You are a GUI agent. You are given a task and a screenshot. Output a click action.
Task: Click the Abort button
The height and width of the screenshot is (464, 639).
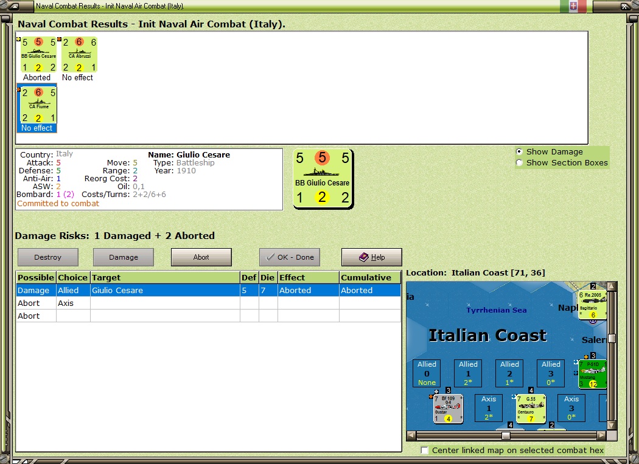tap(201, 257)
